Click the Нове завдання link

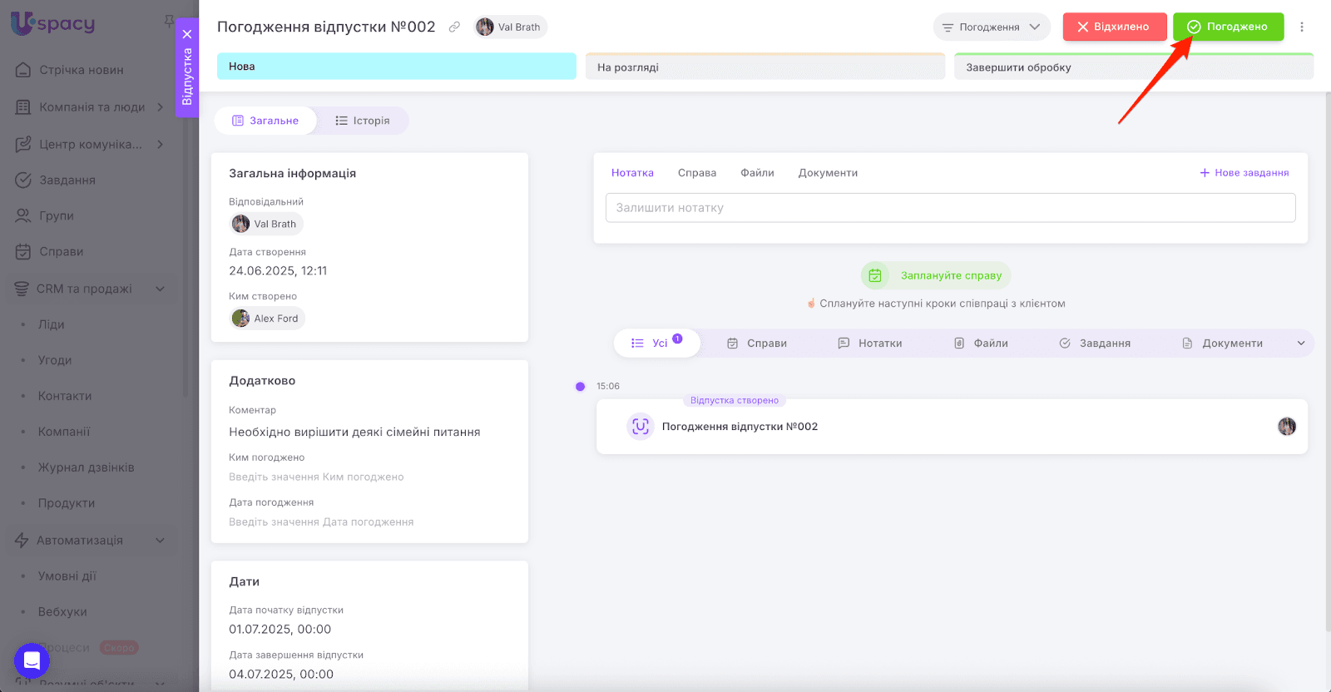pyautogui.click(x=1244, y=173)
